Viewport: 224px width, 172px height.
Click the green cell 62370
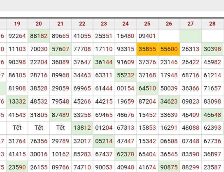click(x=126, y=154)
